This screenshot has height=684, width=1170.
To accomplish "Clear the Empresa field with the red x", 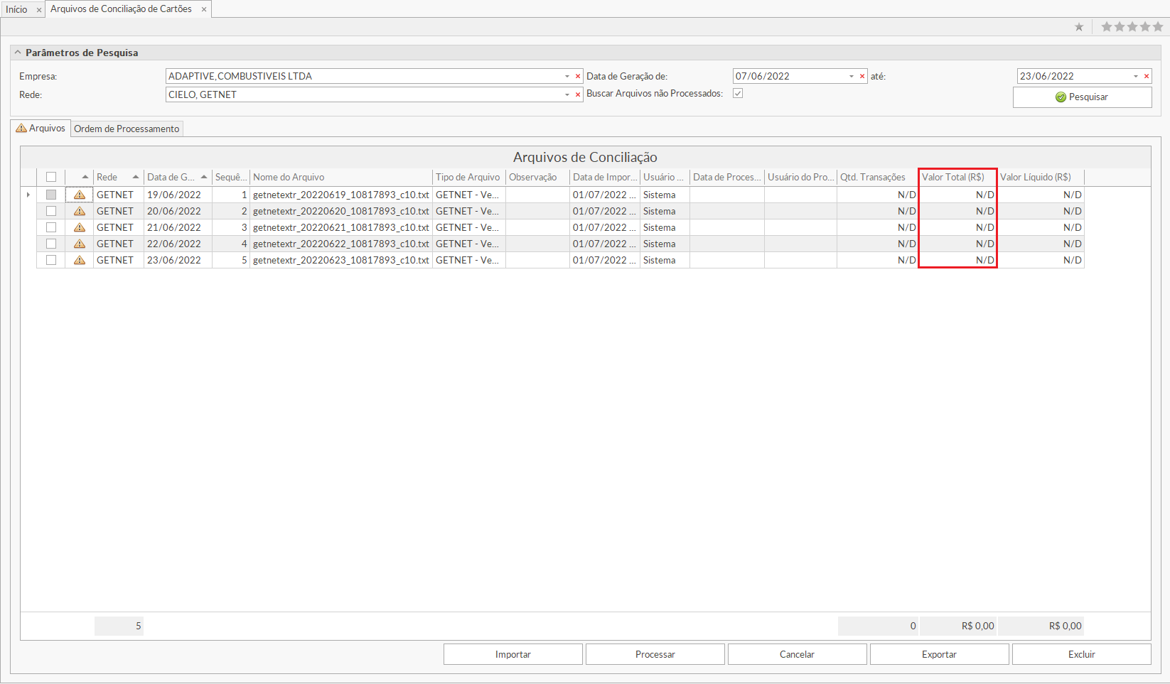I will 578,76.
